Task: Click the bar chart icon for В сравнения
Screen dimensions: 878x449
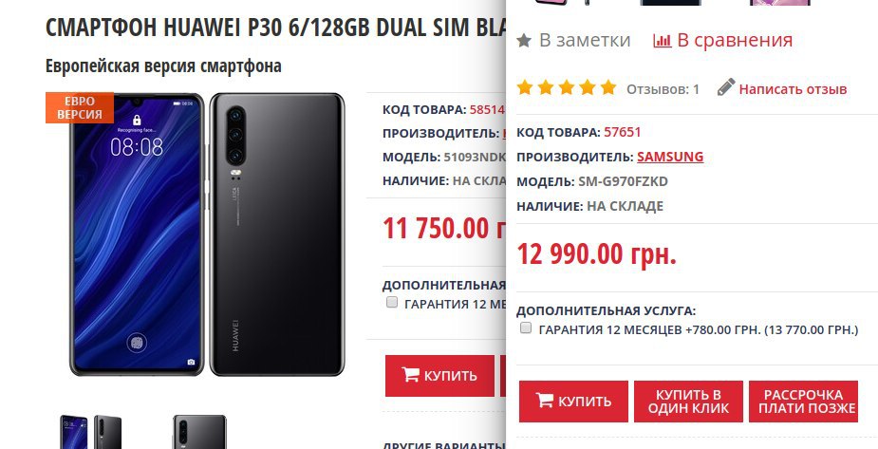Action: click(662, 40)
